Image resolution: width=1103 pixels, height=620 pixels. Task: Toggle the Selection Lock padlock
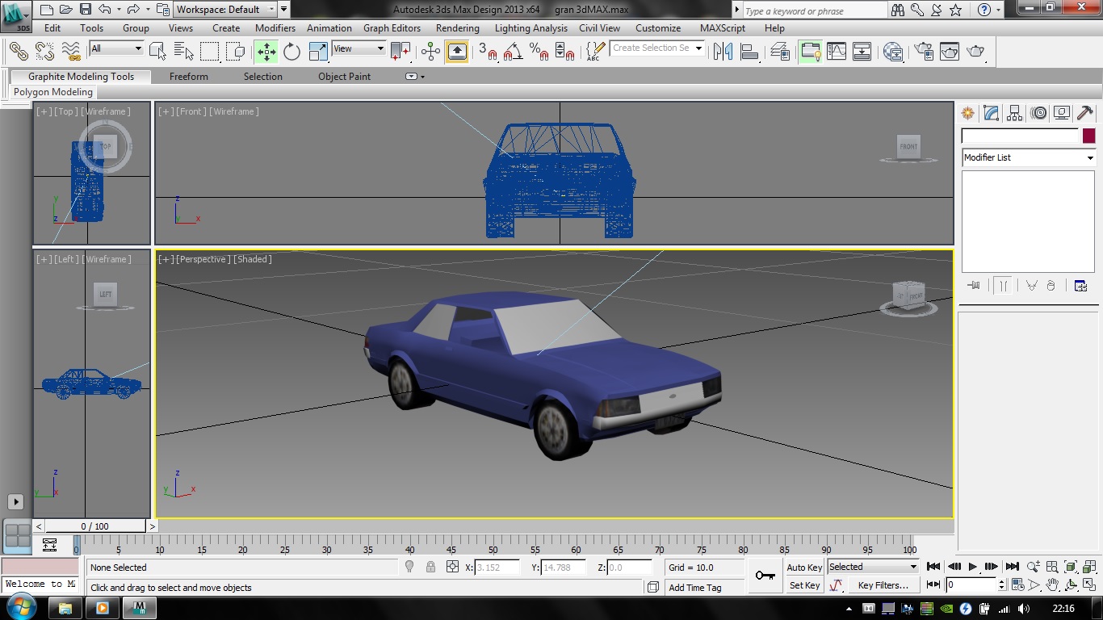pyautogui.click(x=430, y=568)
